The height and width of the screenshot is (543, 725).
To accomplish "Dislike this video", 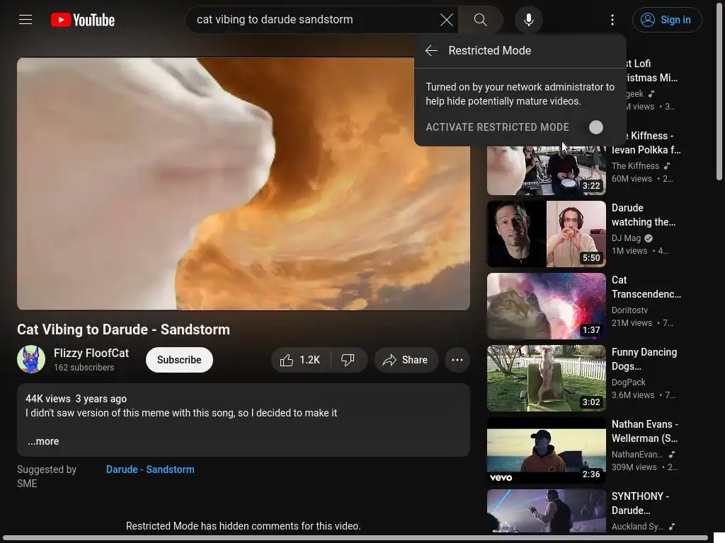I will (x=348, y=360).
